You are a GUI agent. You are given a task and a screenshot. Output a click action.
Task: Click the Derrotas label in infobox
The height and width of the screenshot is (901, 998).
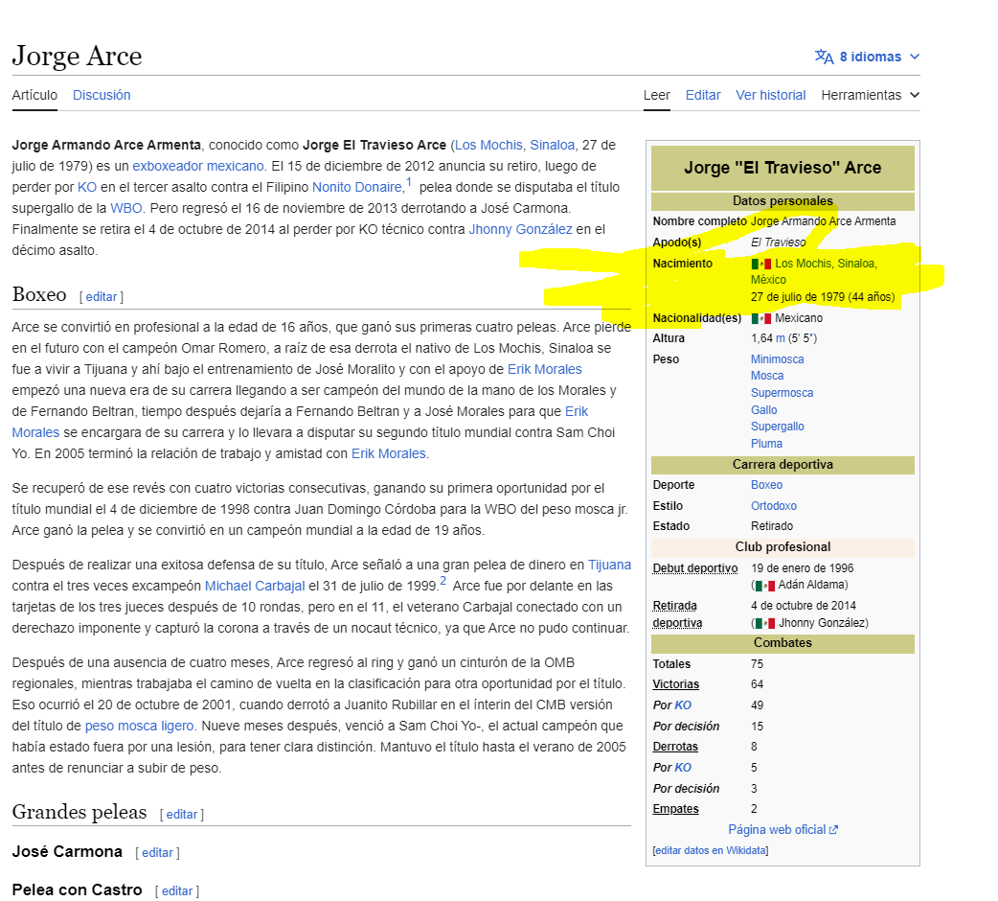(x=674, y=747)
